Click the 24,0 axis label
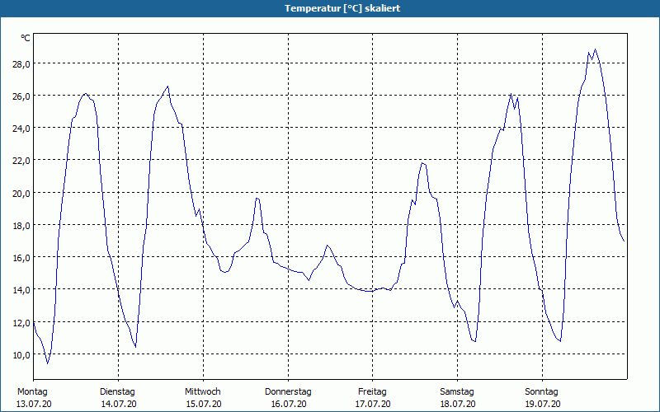The image size is (660, 412). point(21,129)
